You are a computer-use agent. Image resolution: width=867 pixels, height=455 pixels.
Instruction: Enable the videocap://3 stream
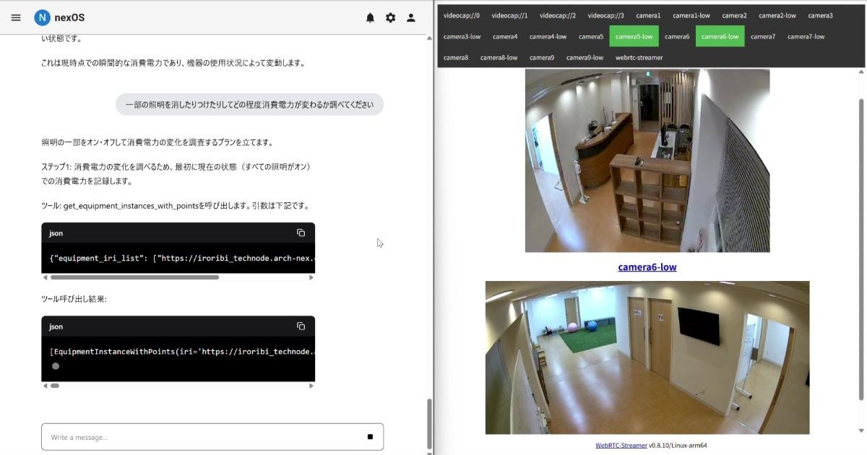(x=606, y=15)
